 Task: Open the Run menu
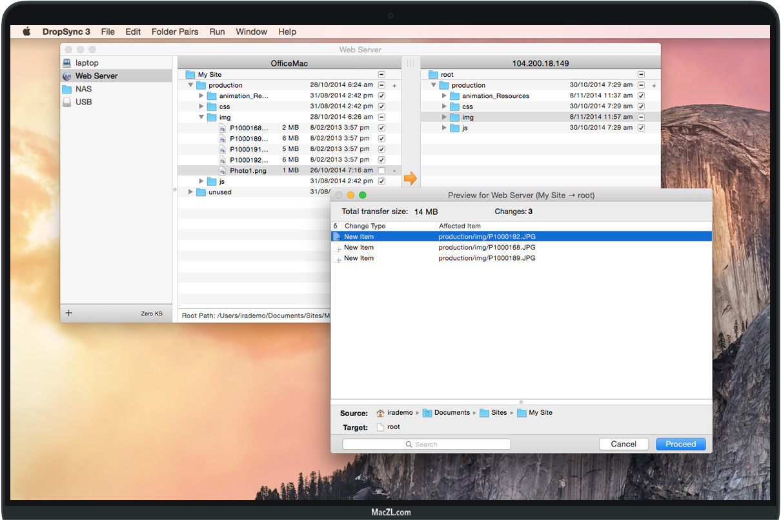[x=217, y=32]
